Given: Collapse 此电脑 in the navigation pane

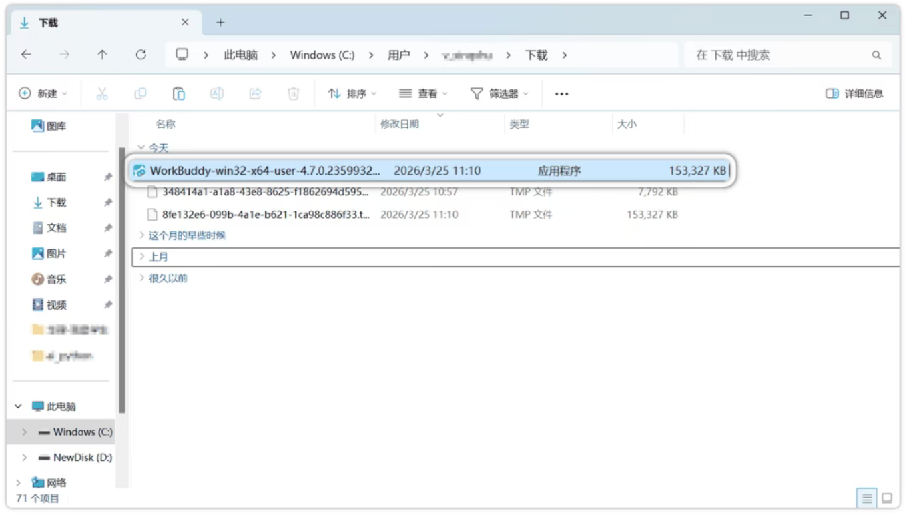Looking at the screenshot, I should click(x=19, y=406).
